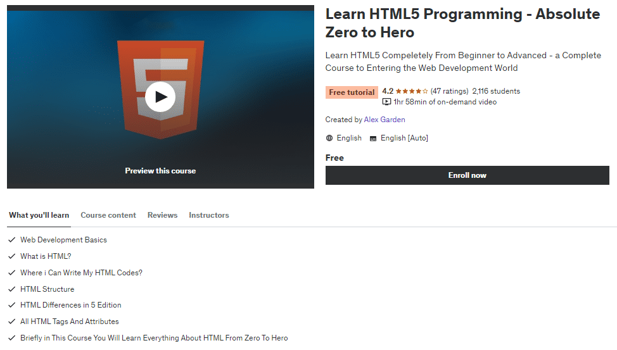Click the 47 ratings text

tap(449, 92)
